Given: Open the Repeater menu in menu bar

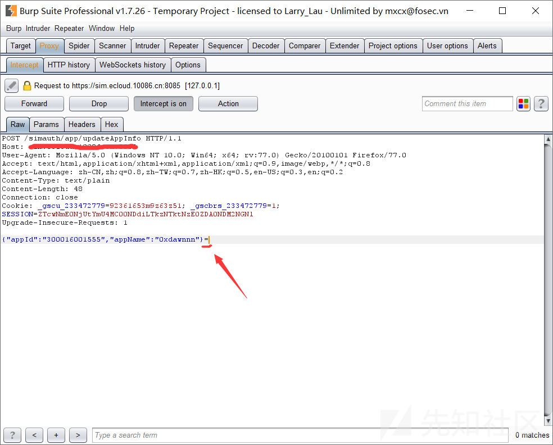Looking at the screenshot, I should click(69, 28).
